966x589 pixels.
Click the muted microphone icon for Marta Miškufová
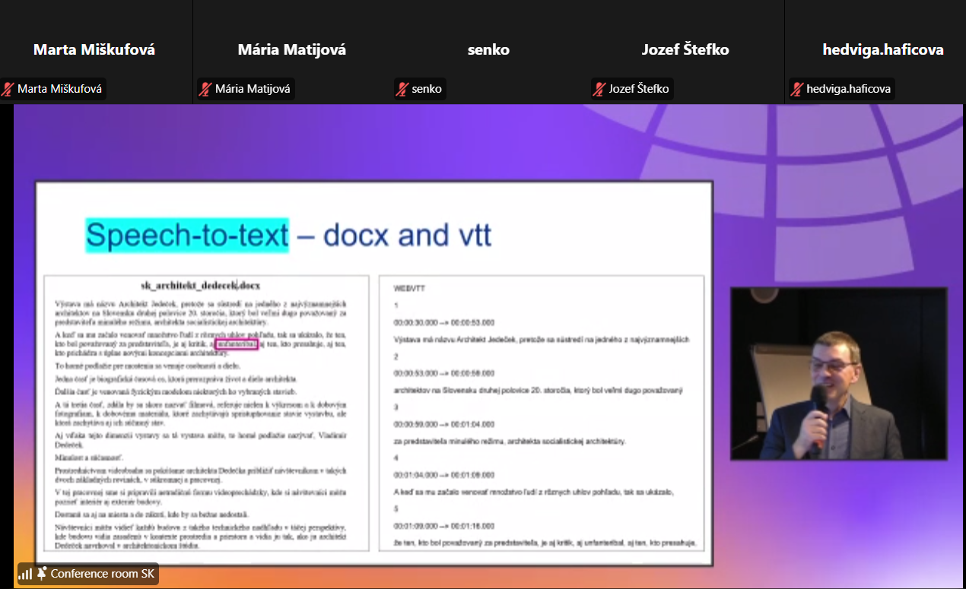click(8, 89)
